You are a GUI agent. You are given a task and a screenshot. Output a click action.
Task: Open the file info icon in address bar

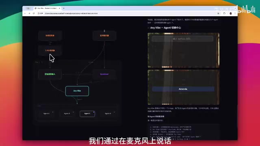pyautogui.click(x=40, y=13)
